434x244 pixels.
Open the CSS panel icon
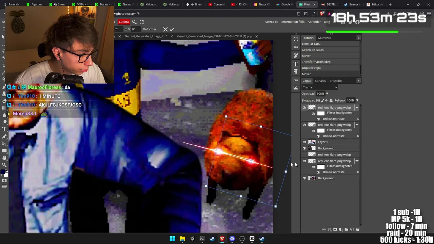coord(296,80)
